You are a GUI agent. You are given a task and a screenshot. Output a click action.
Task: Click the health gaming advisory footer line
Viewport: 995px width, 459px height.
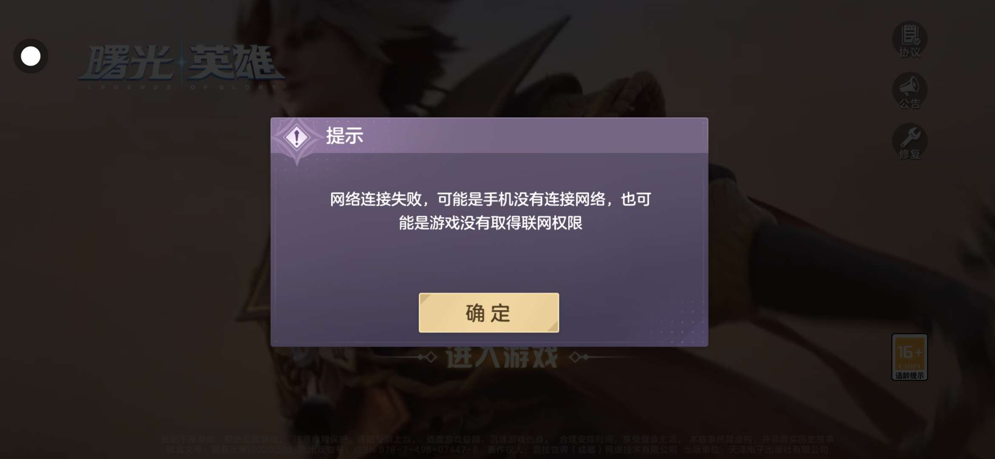[x=497, y=439]
